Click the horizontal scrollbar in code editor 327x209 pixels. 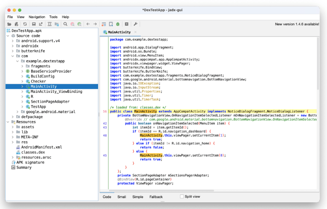click(x=161, y=190)
